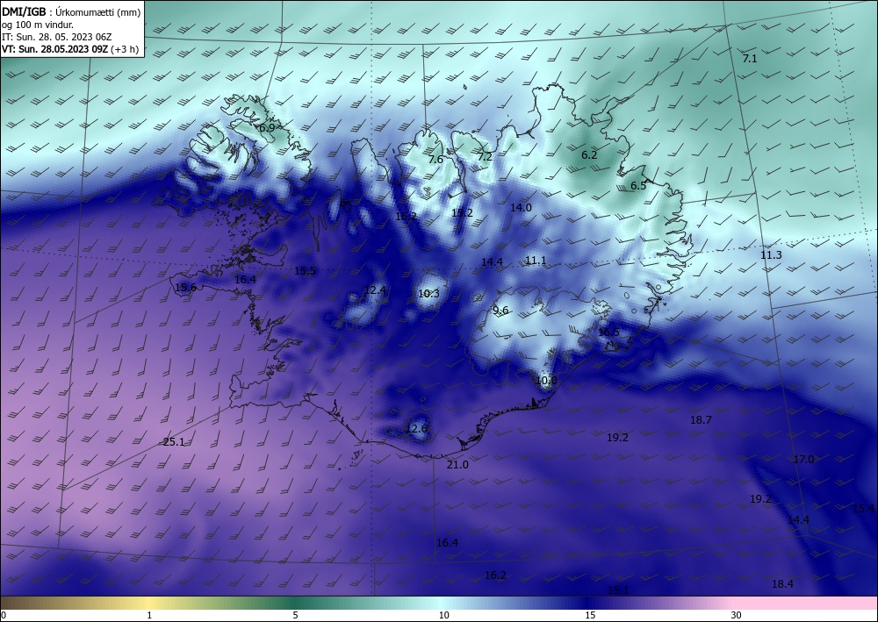Click the 6.2 value in northeast Iceland
The height and width of the screenshot is (622, 878).
pyautogui.click(x=589, y=155)
